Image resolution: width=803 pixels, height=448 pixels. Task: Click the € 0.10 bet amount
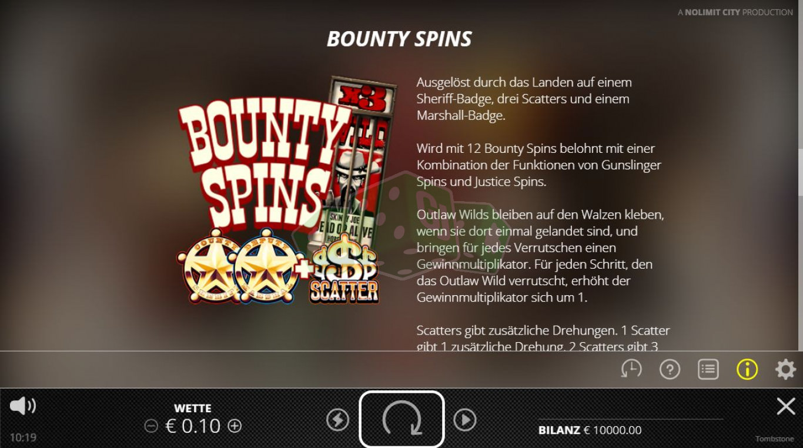(193, 426)
